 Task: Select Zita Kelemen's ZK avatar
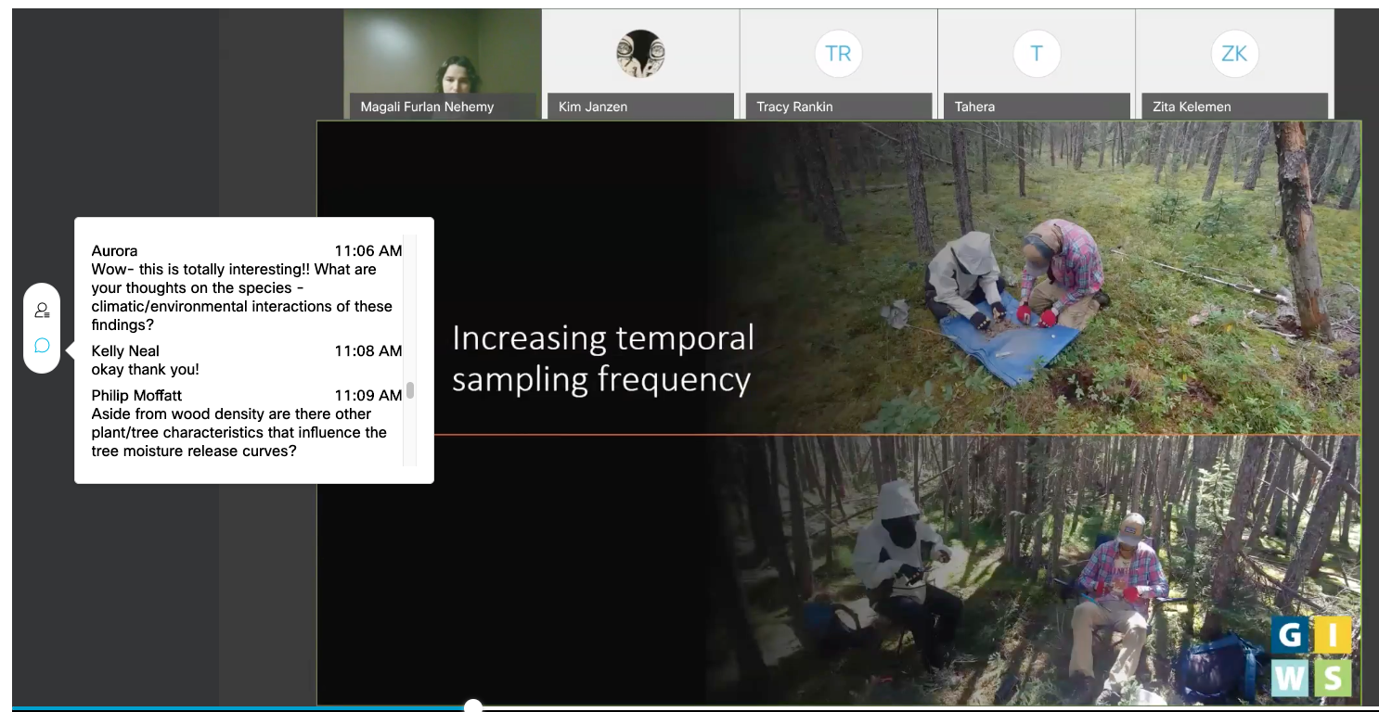[x=1234, y=53]
